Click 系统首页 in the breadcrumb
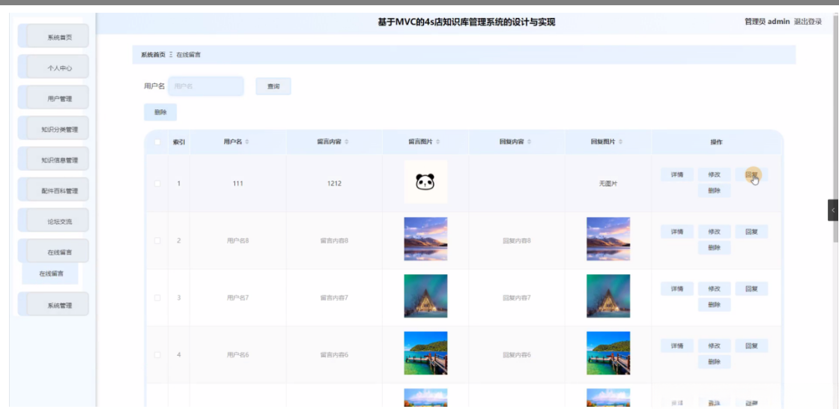Viewport: 839px width, 409px height. 153,55
